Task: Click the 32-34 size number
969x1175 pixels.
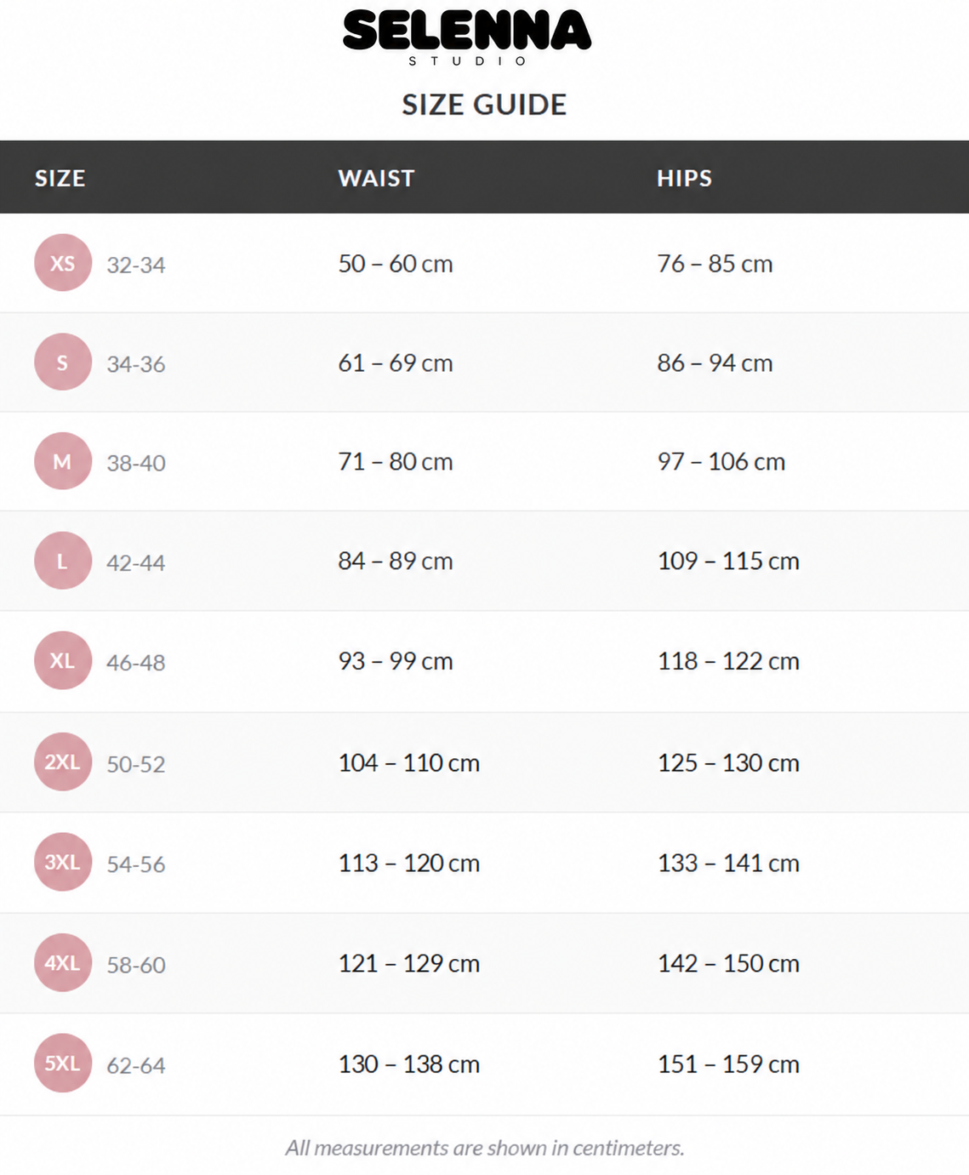Action: pyautogui.click(x=136, y=265)
